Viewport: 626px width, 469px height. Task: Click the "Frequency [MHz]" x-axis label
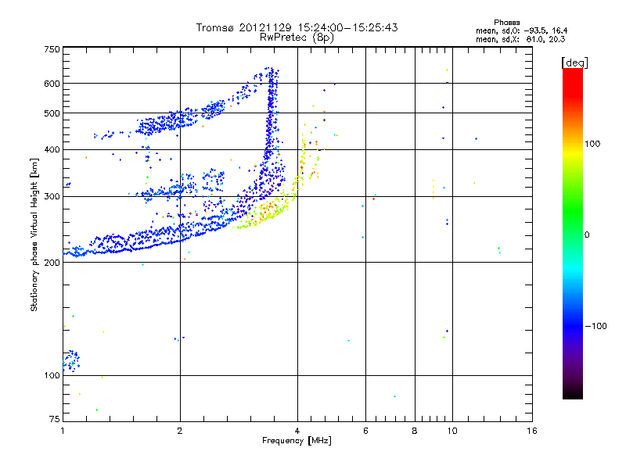(297, 441)
